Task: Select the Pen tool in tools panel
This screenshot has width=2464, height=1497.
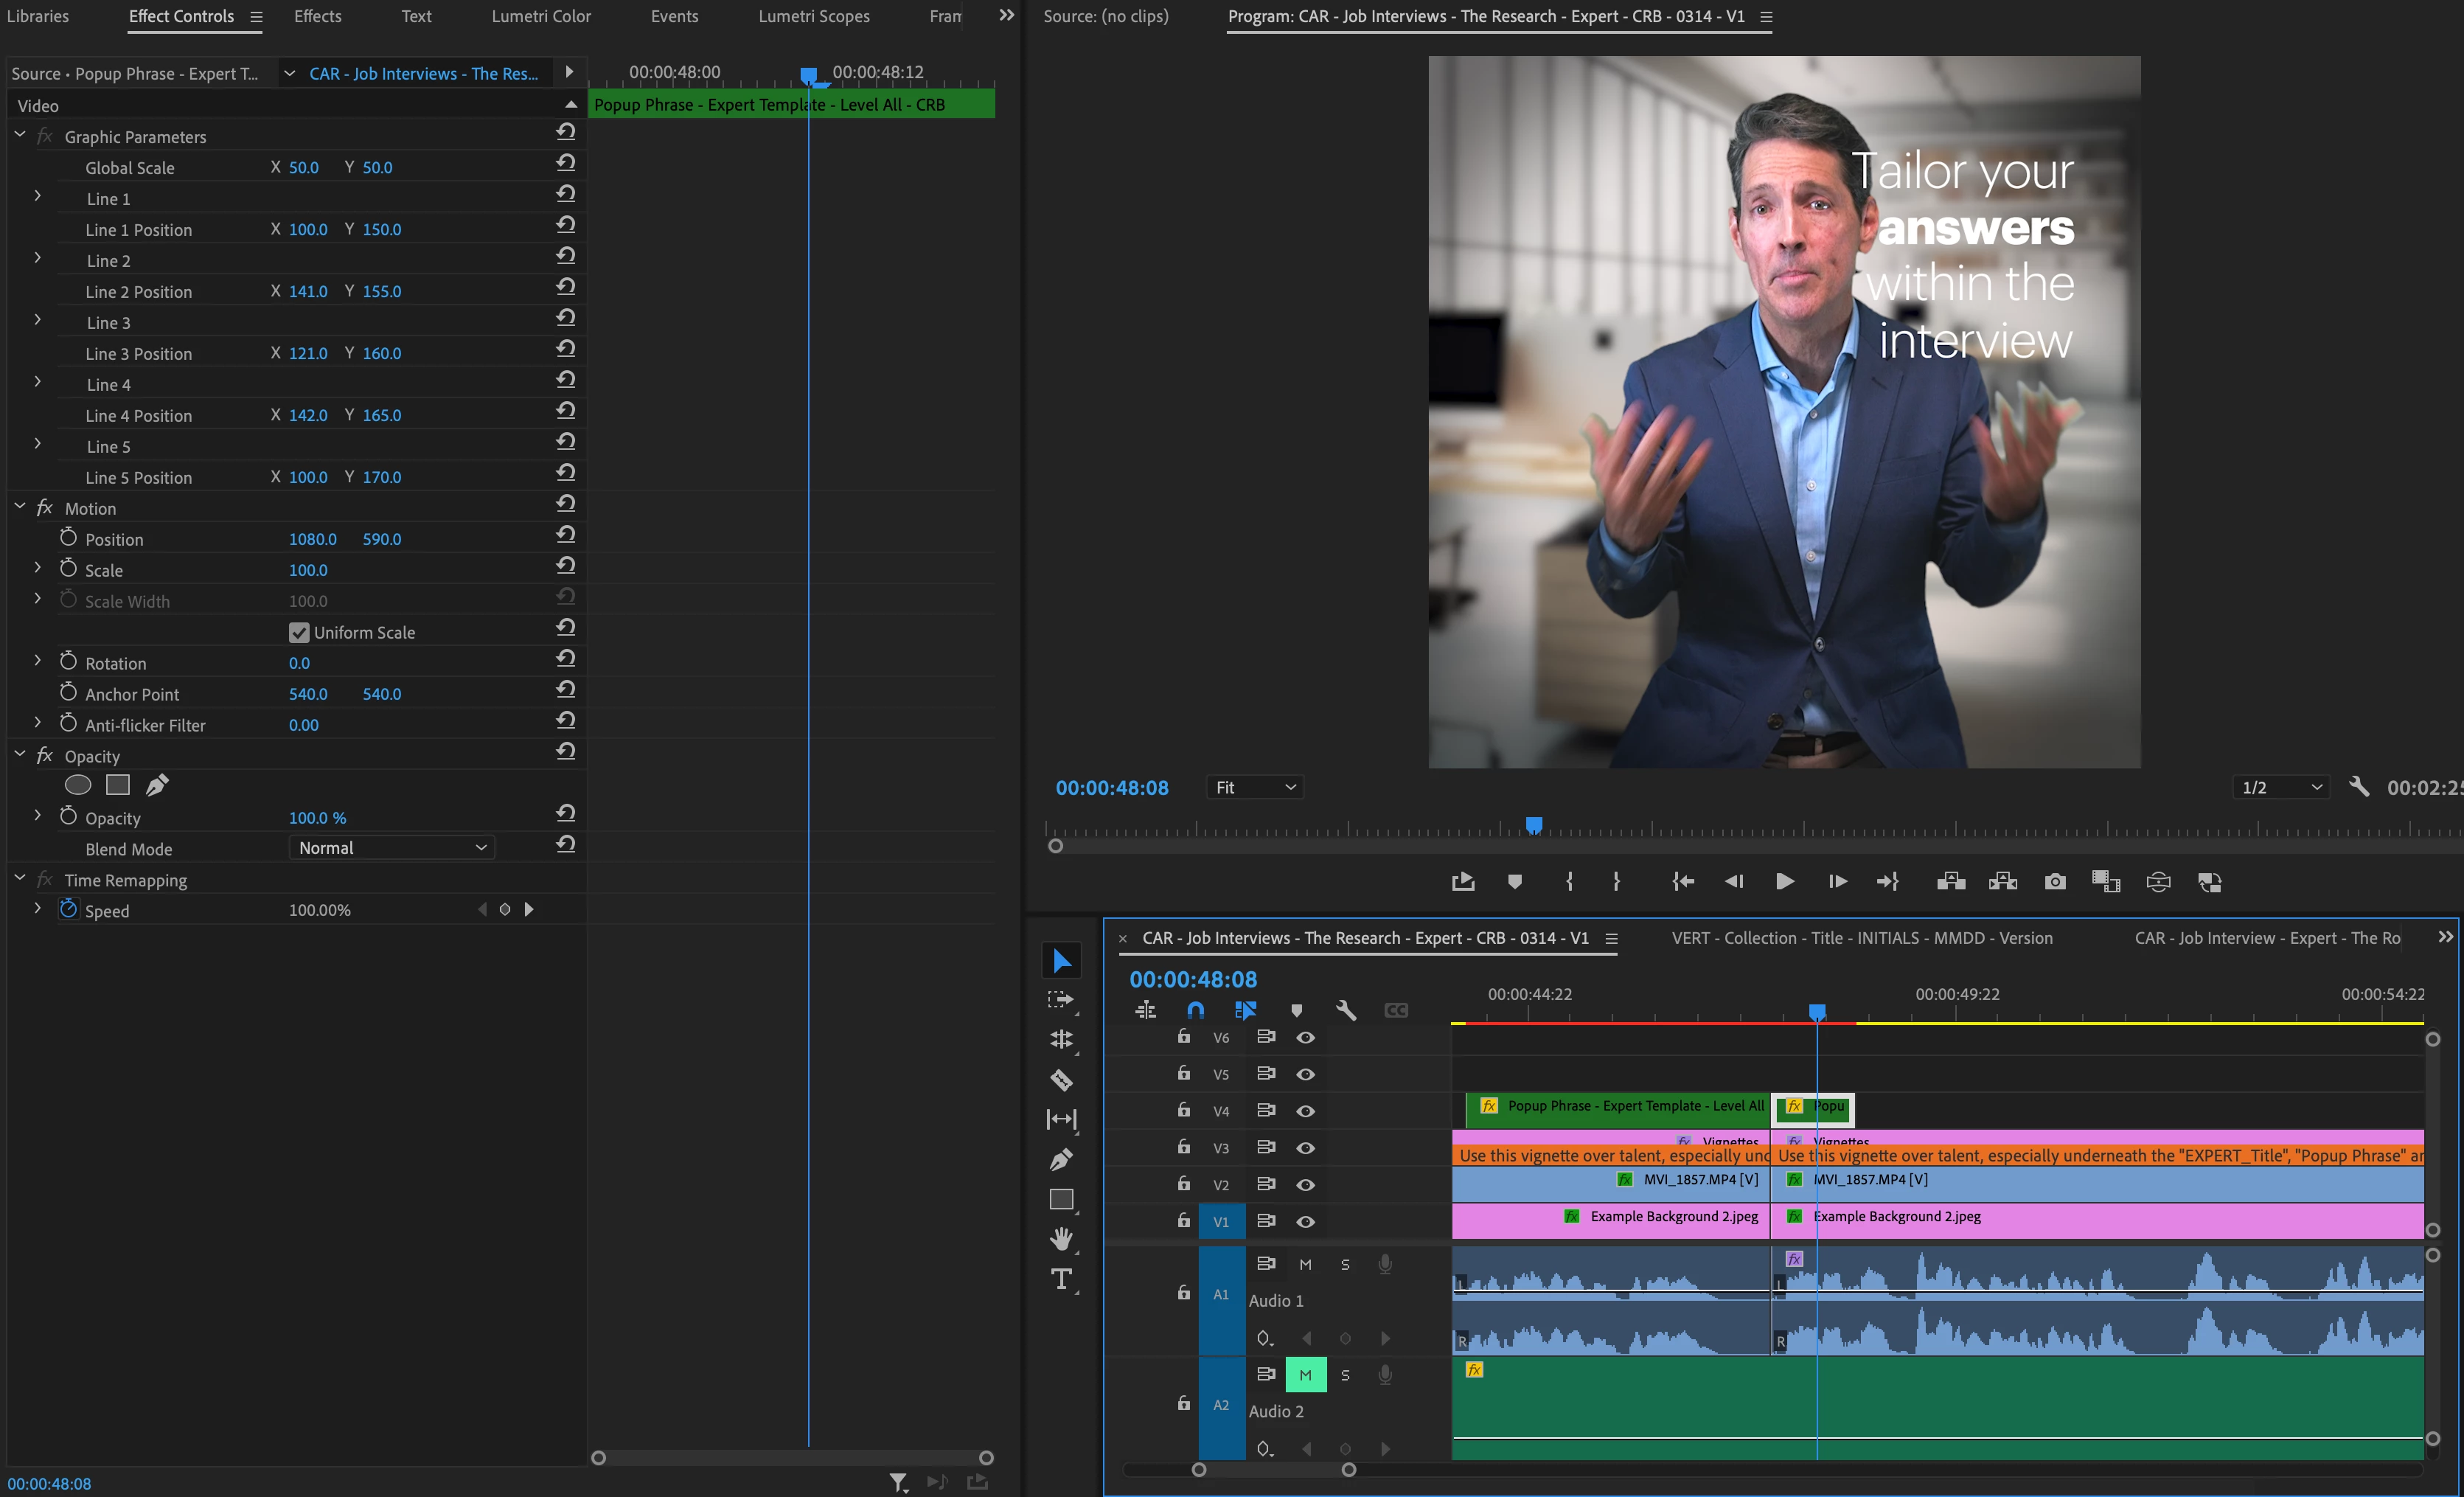Action: coord(1061,1159)
